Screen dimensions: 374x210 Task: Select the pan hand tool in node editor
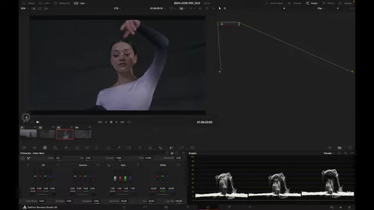224,8
